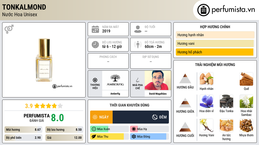Viewport: 259px width, 145px height.
Task: Click the orange Ngày daytime segment
Action: pyautogui.click(x=101, y=117)
